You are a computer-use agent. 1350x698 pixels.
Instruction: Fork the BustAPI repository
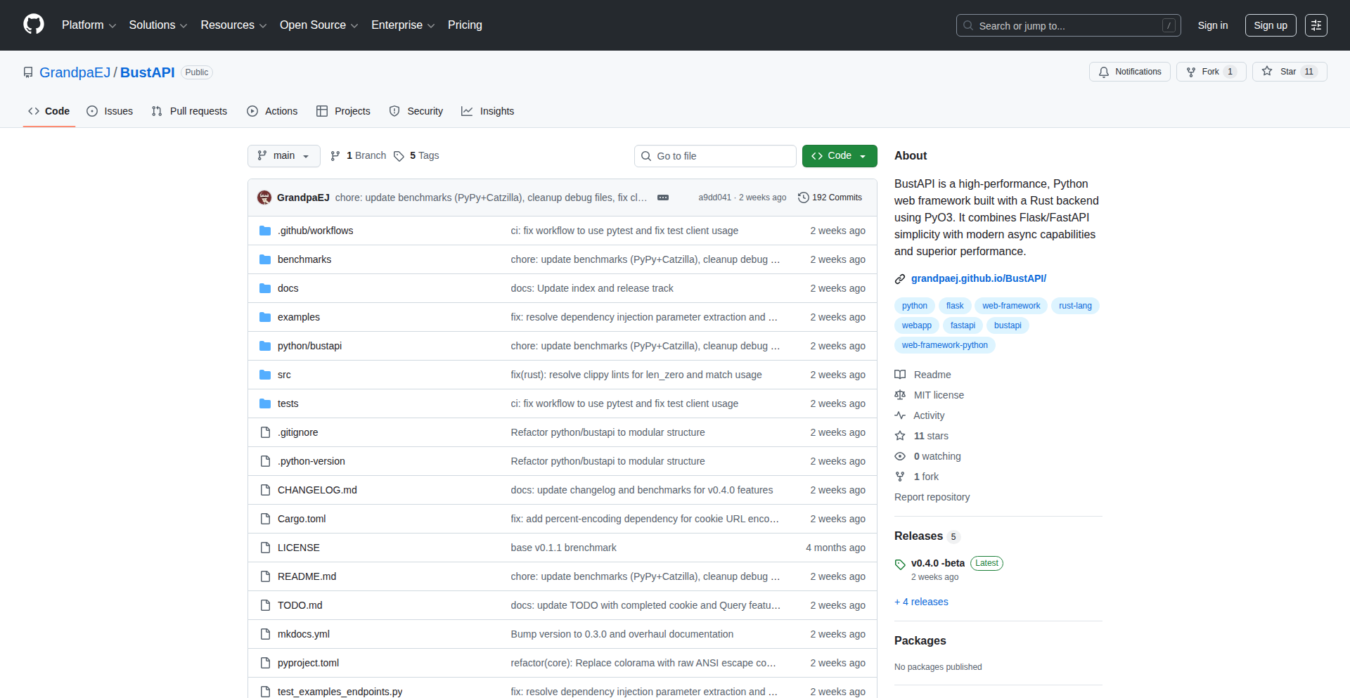pyautogui.click(x=1211, y=72)
